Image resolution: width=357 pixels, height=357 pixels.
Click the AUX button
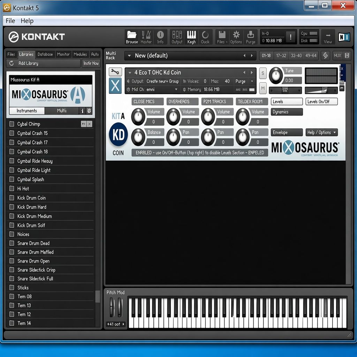coord(337,55)
